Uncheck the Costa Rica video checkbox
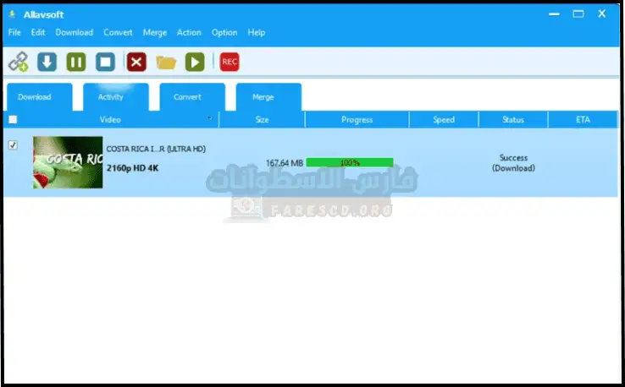The width and height of the screenshot is (625, 387). [13, 145]
